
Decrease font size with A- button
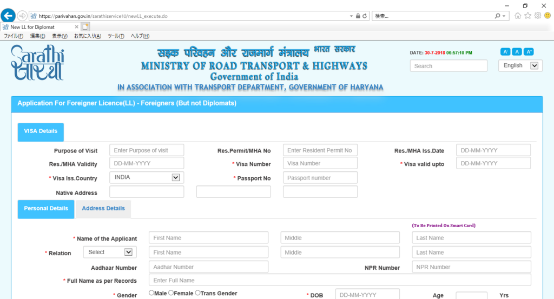click(x=505, y=52)
